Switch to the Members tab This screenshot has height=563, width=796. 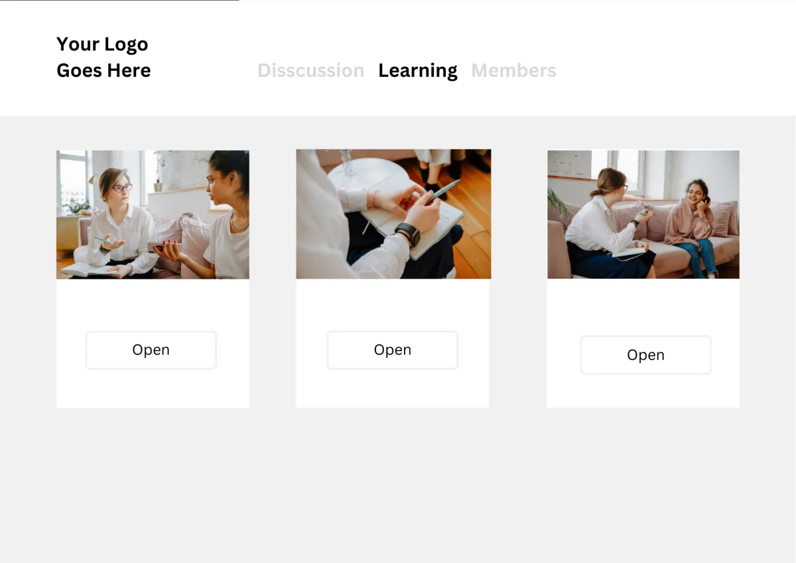click(514, 70)
